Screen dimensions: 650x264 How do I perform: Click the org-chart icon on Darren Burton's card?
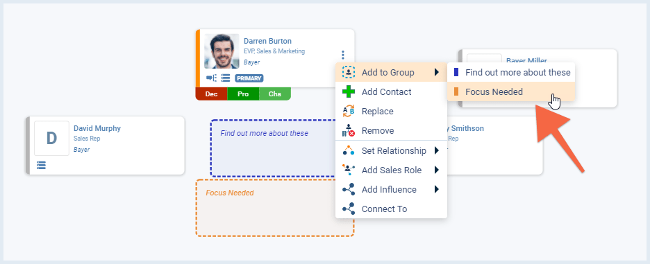pyautogui.click(x=211, y=78)
